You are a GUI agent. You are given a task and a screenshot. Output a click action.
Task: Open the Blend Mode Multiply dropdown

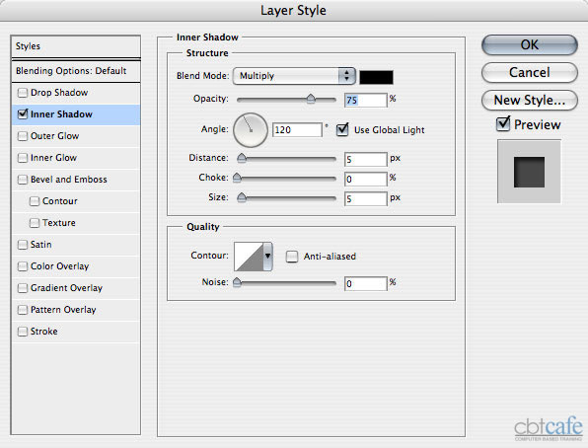[294, 76]
